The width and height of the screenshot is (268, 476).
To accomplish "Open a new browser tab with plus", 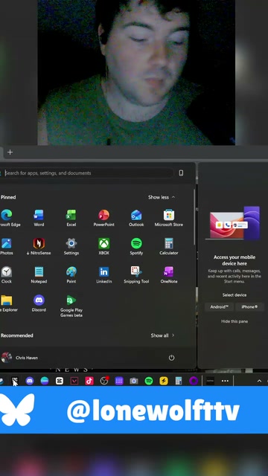I will point(10,152).
